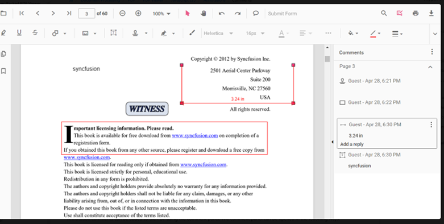Image resolution: width=444 pixels, height=224 pixels.
Task: Click the Submit Form button
Action: pos(283,14)
